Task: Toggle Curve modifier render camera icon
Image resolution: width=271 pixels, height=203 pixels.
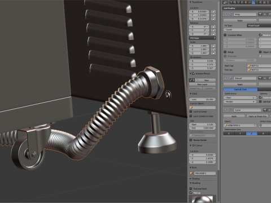Action: 265,110
